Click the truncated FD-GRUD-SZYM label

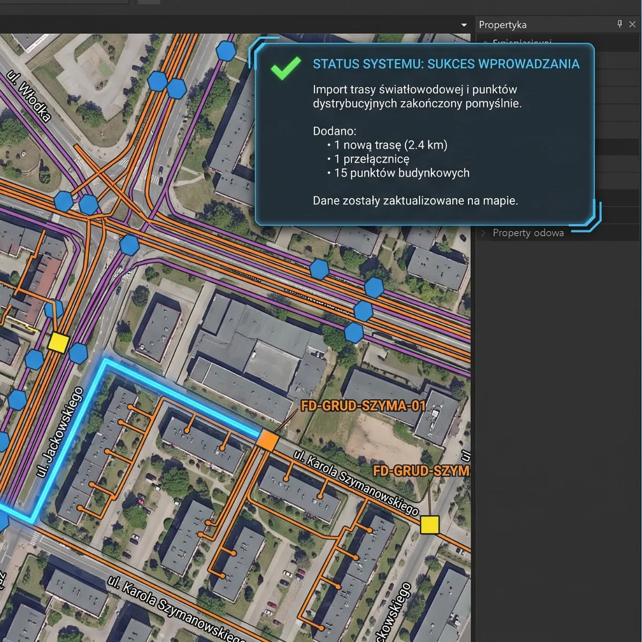click(421, 471)
